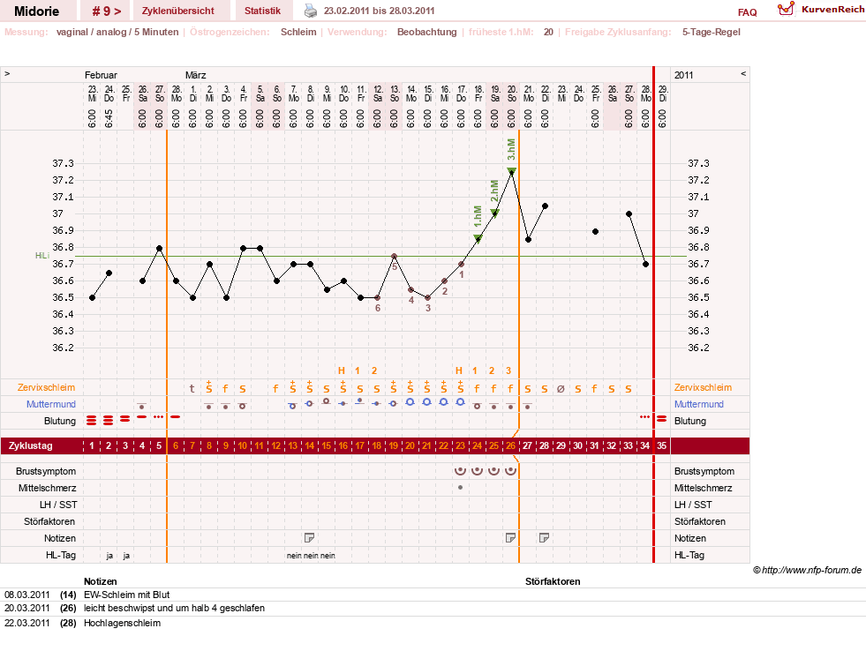Open the nfp-forum.de link
Viewport: 866px width, 651px height.
point(807,570)
